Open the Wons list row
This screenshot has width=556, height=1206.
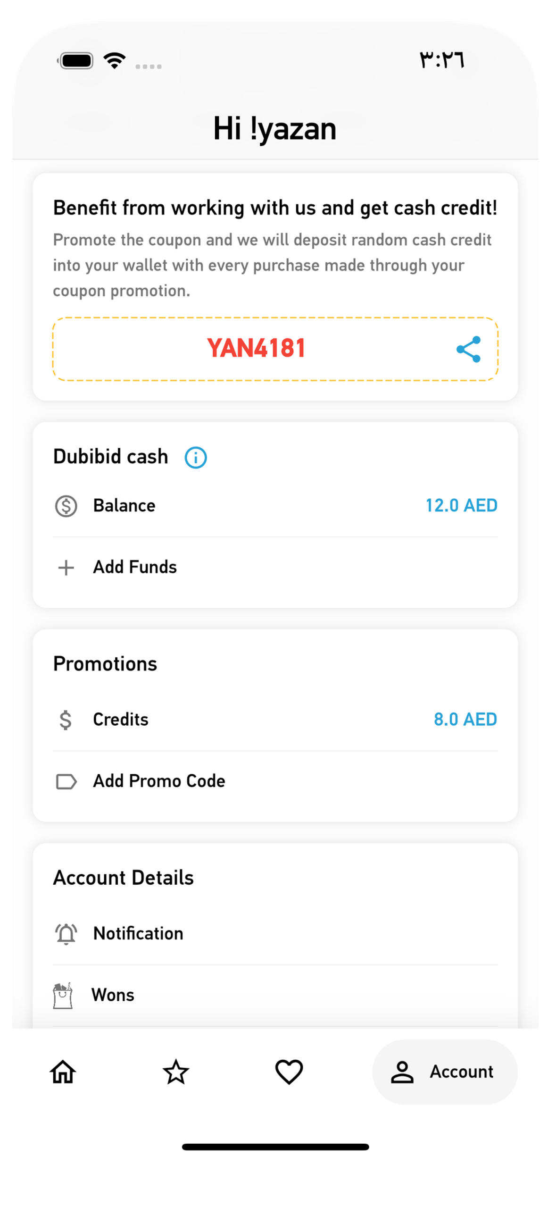[275, 995]
